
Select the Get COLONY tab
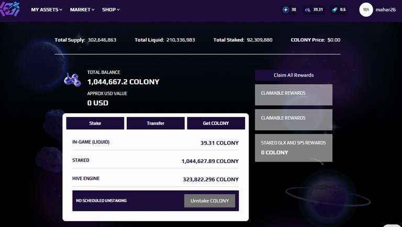click(216, 123)
